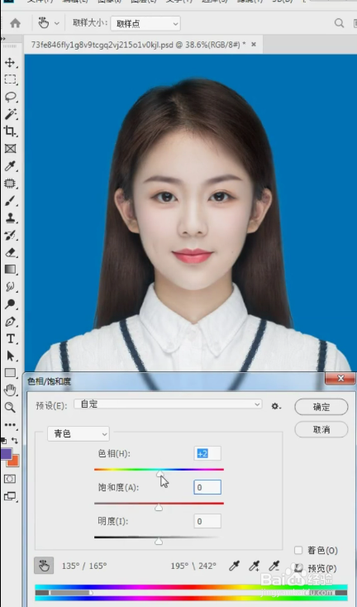Screen dimensions: 357x607
Task: Click the search magnifier icon in options bar
Action: point(339,23)
